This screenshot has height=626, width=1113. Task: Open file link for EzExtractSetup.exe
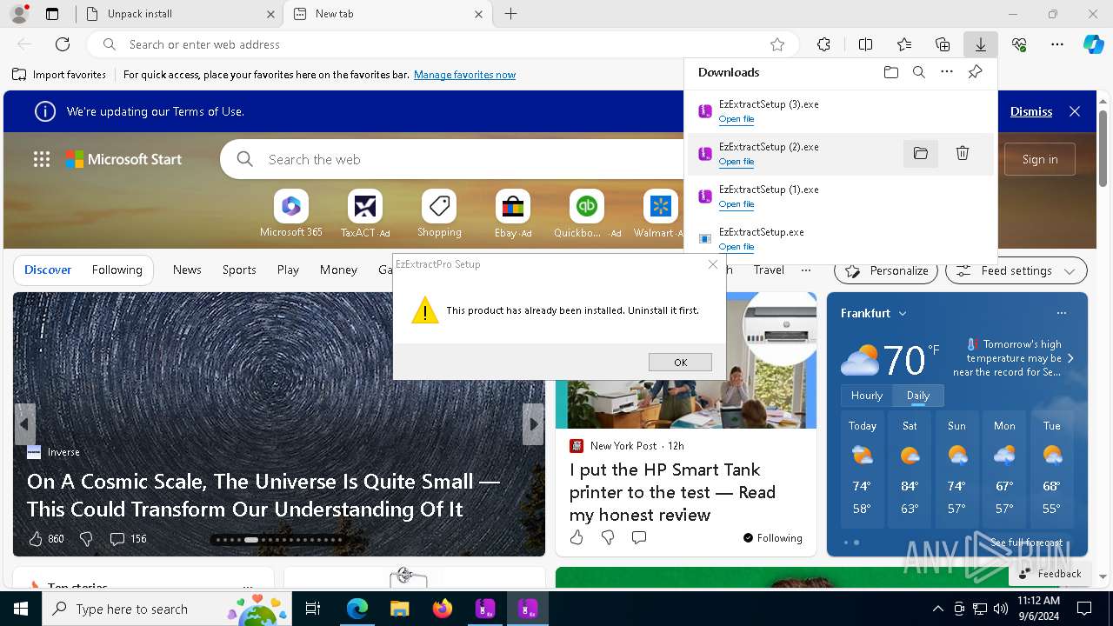pyautogui.click(x=736, y=247)
